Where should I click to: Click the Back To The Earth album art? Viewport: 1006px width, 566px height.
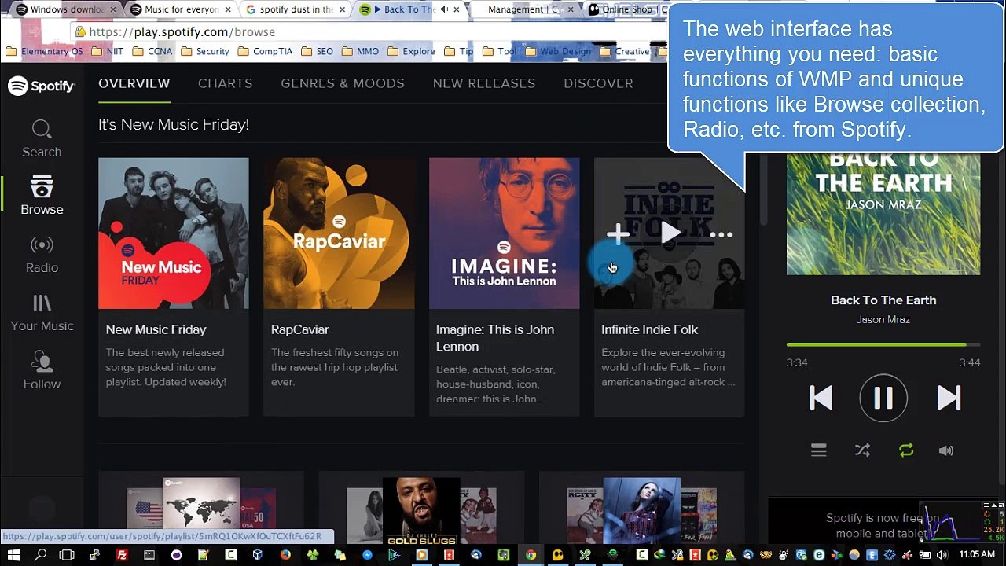(883, 215)
